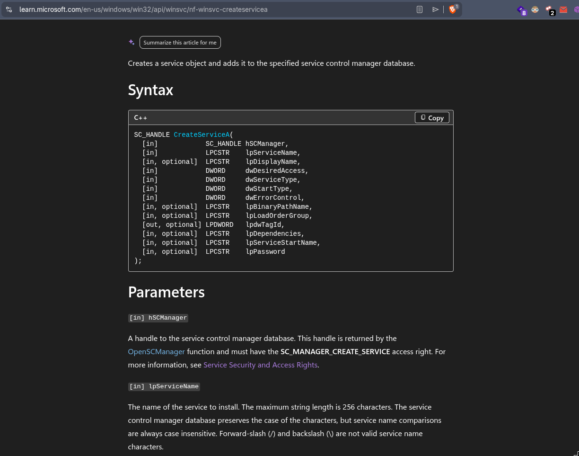Click the face-with-glasses extension icon
The width and height of the screenshot is (579, 456).
[535, 9]
